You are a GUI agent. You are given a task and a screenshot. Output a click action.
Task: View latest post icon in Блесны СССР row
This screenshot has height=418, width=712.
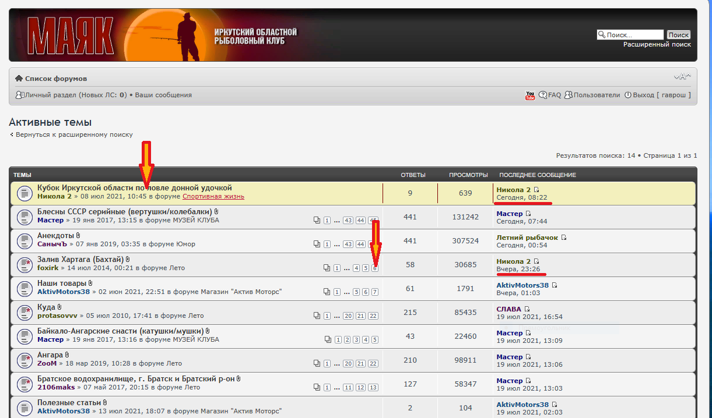pos(527,214)
